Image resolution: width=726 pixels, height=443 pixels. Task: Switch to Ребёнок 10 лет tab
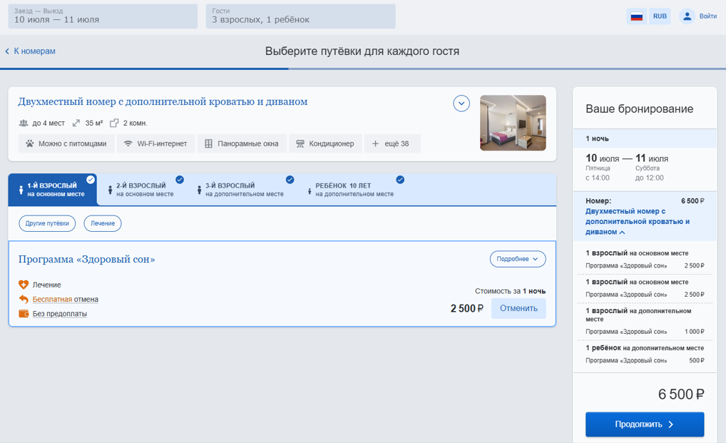tap(352, 189)
